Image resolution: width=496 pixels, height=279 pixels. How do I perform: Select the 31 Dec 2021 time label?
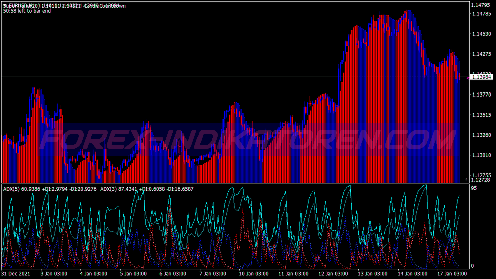pyautogui.click(x=17, y=274)
